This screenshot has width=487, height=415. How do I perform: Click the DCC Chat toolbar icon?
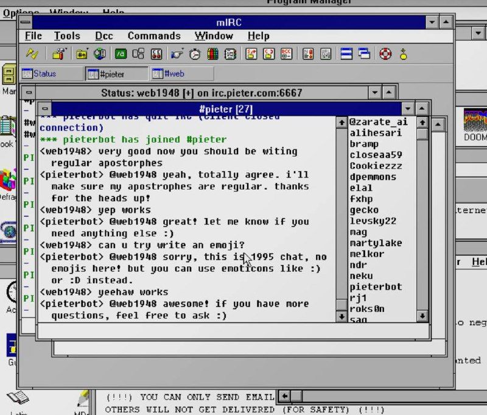[268, 54]
